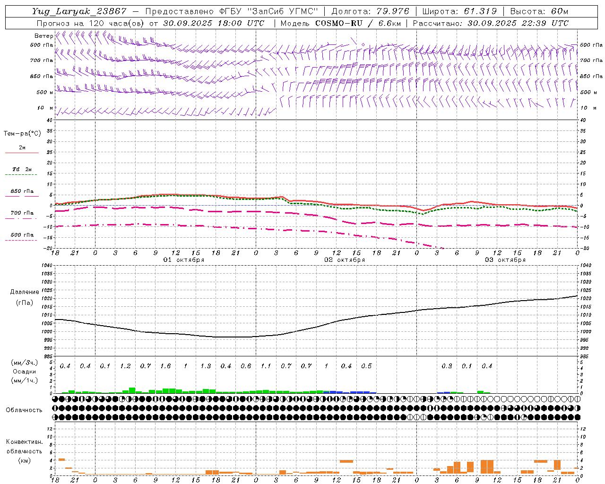Image resolution: width=605 pixels, height=484 pixels.
Task: Click precipitation value 1.2
Action: (125, 366)
